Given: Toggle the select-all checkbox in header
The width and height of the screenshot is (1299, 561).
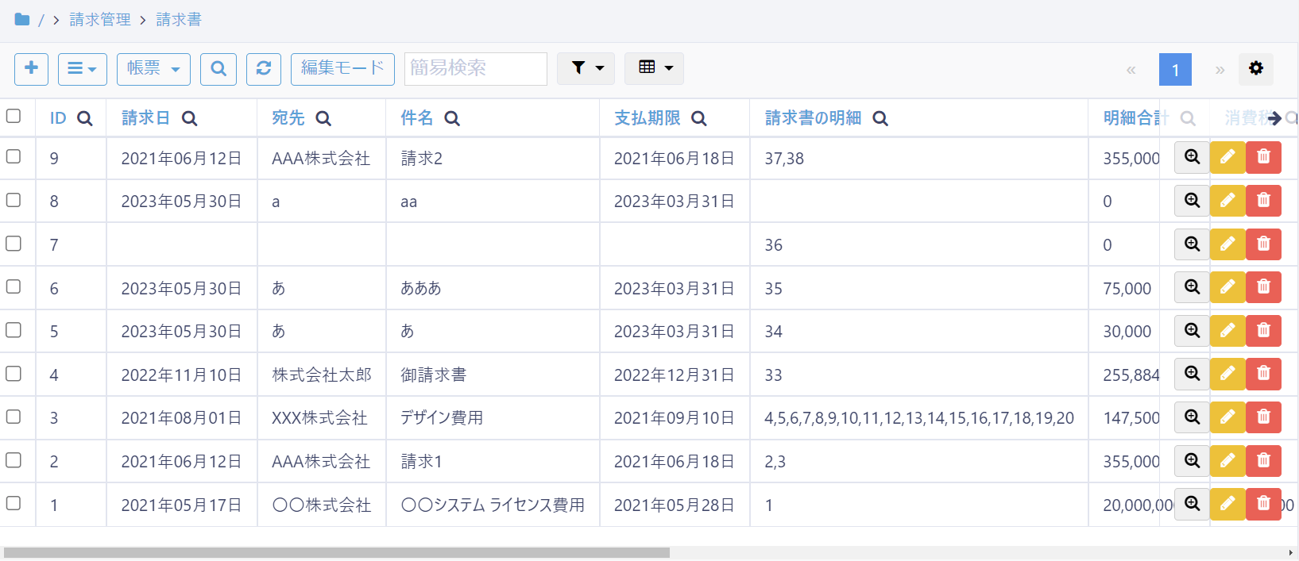Looking at the screenshot, I should [14, 117].
